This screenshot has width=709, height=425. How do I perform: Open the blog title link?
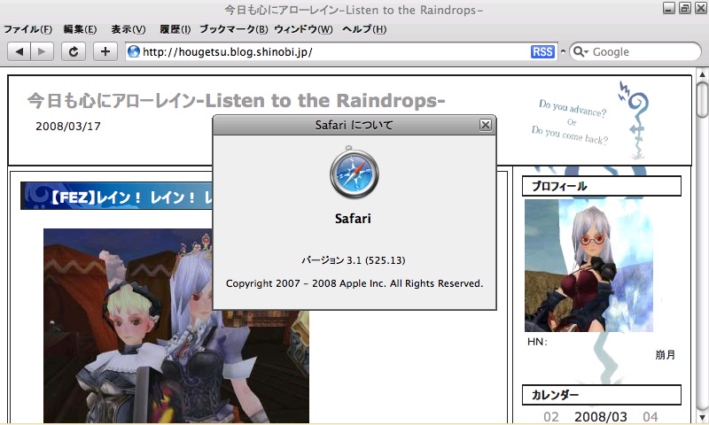tap(236, 100)
